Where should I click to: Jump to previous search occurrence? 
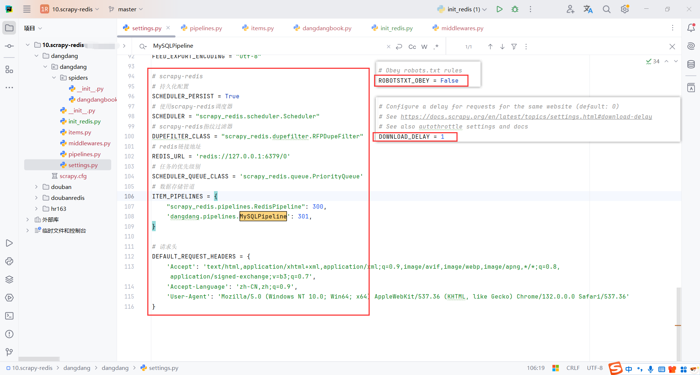490,47
